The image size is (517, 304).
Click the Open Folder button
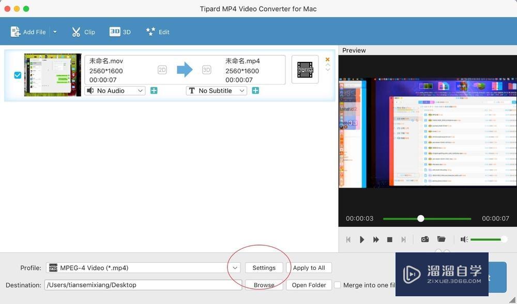coord(309,285)
